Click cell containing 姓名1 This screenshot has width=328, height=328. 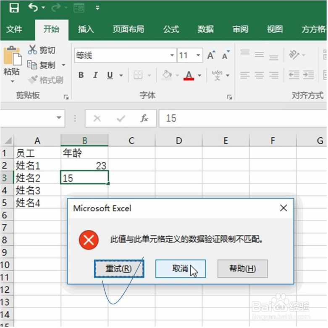coord(37,165)
